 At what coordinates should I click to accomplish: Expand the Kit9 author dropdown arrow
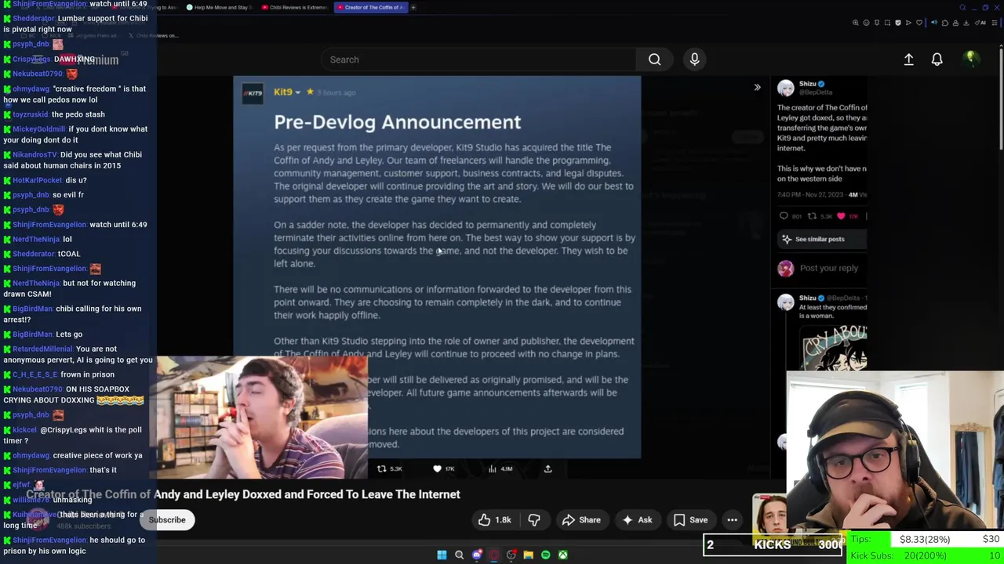(x=297, y=92)
